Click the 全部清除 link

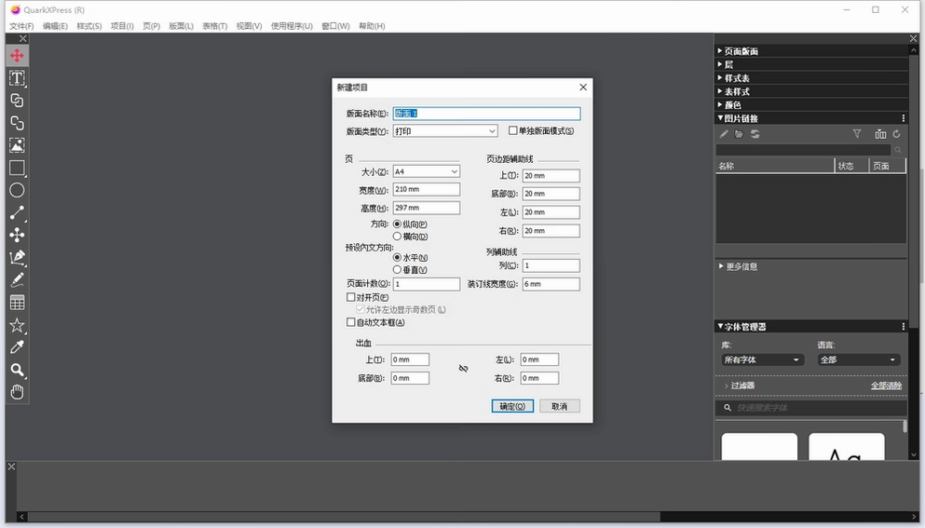coord(886,386)
